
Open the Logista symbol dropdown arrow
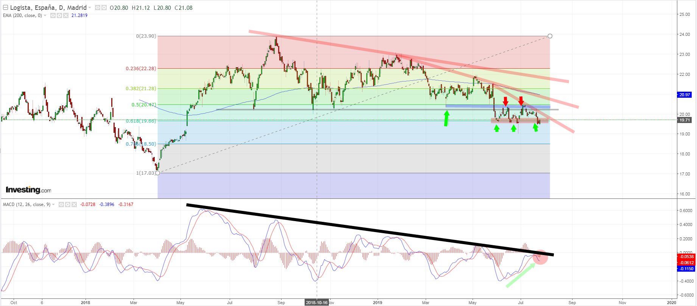[x=90, y=8]
